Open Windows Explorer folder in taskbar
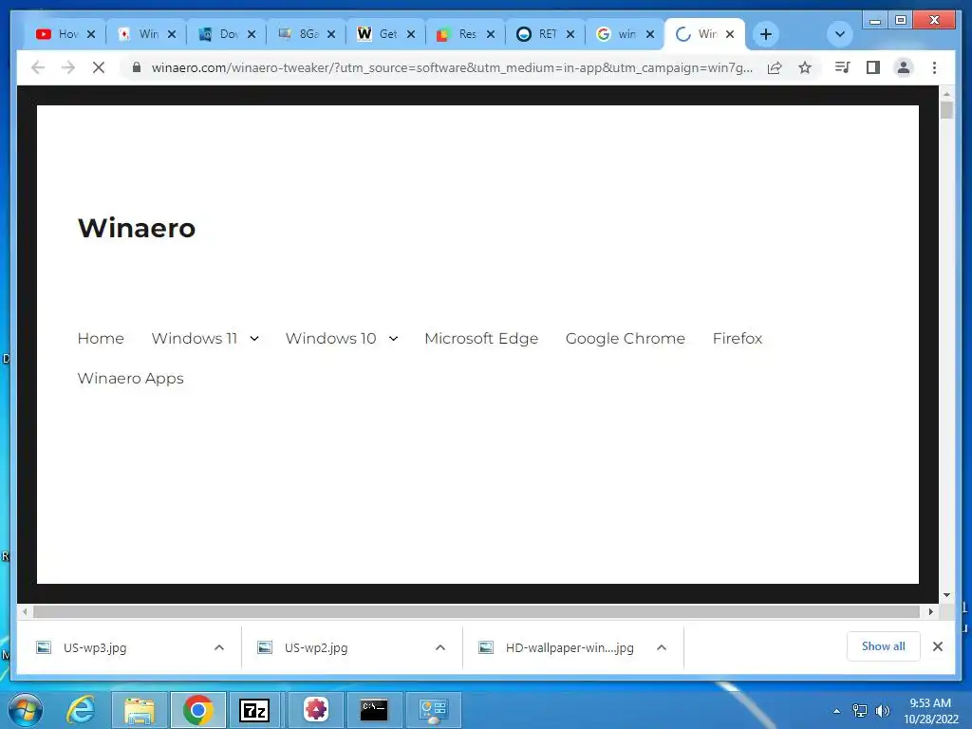Screen dimensions: 972x729 [x=140, y=710]
